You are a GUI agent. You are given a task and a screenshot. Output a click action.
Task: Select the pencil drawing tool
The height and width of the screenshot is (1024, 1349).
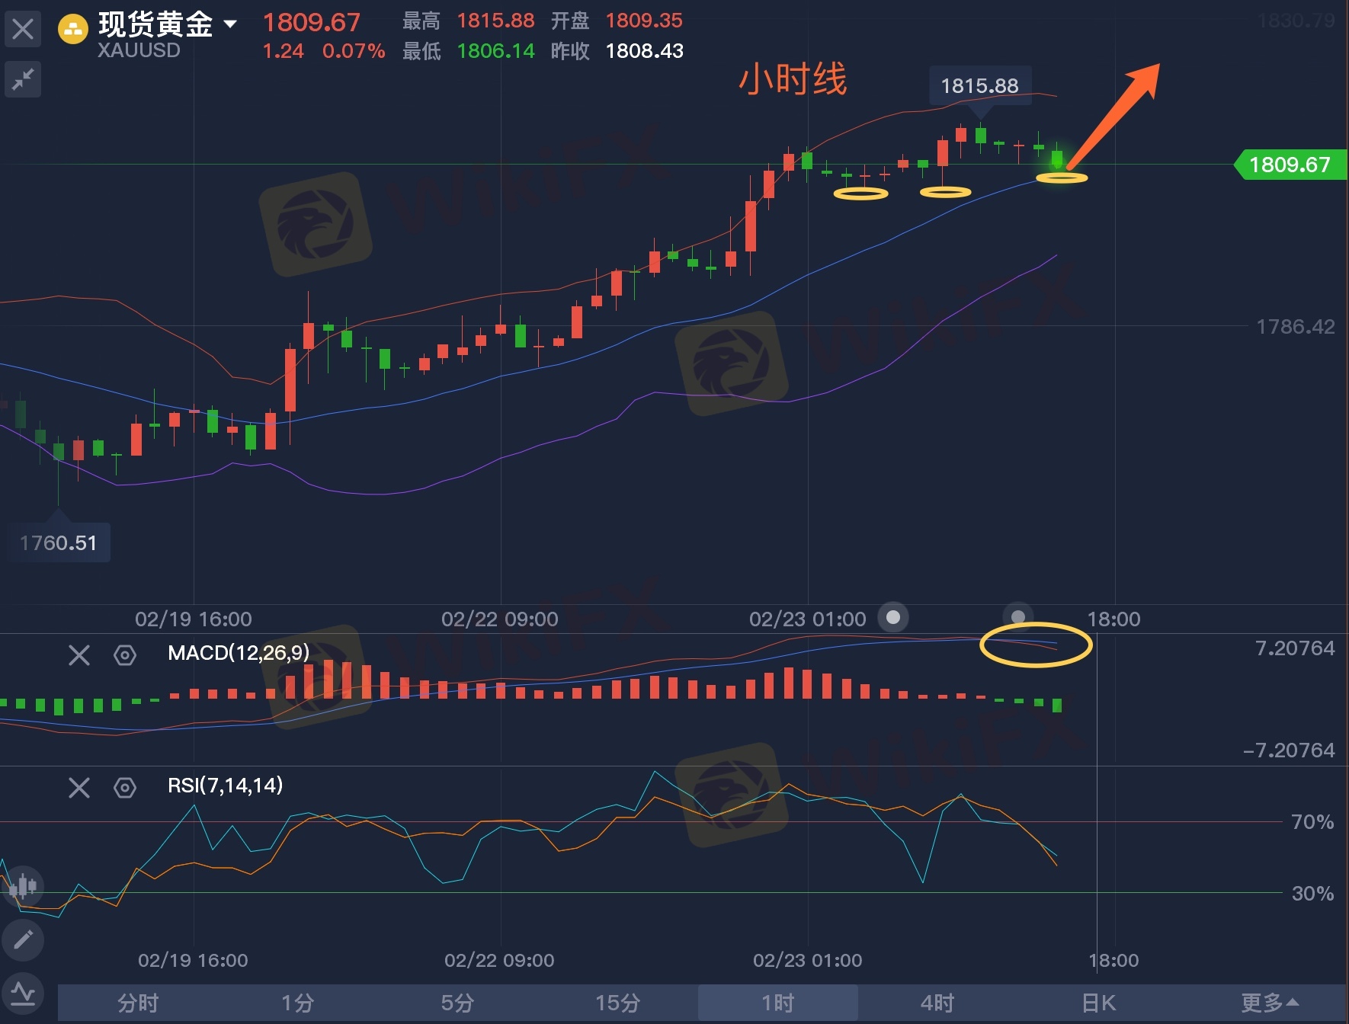[x=23, y=939]
